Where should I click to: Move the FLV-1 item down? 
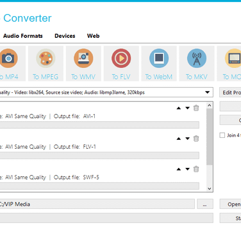click(187, 138)
